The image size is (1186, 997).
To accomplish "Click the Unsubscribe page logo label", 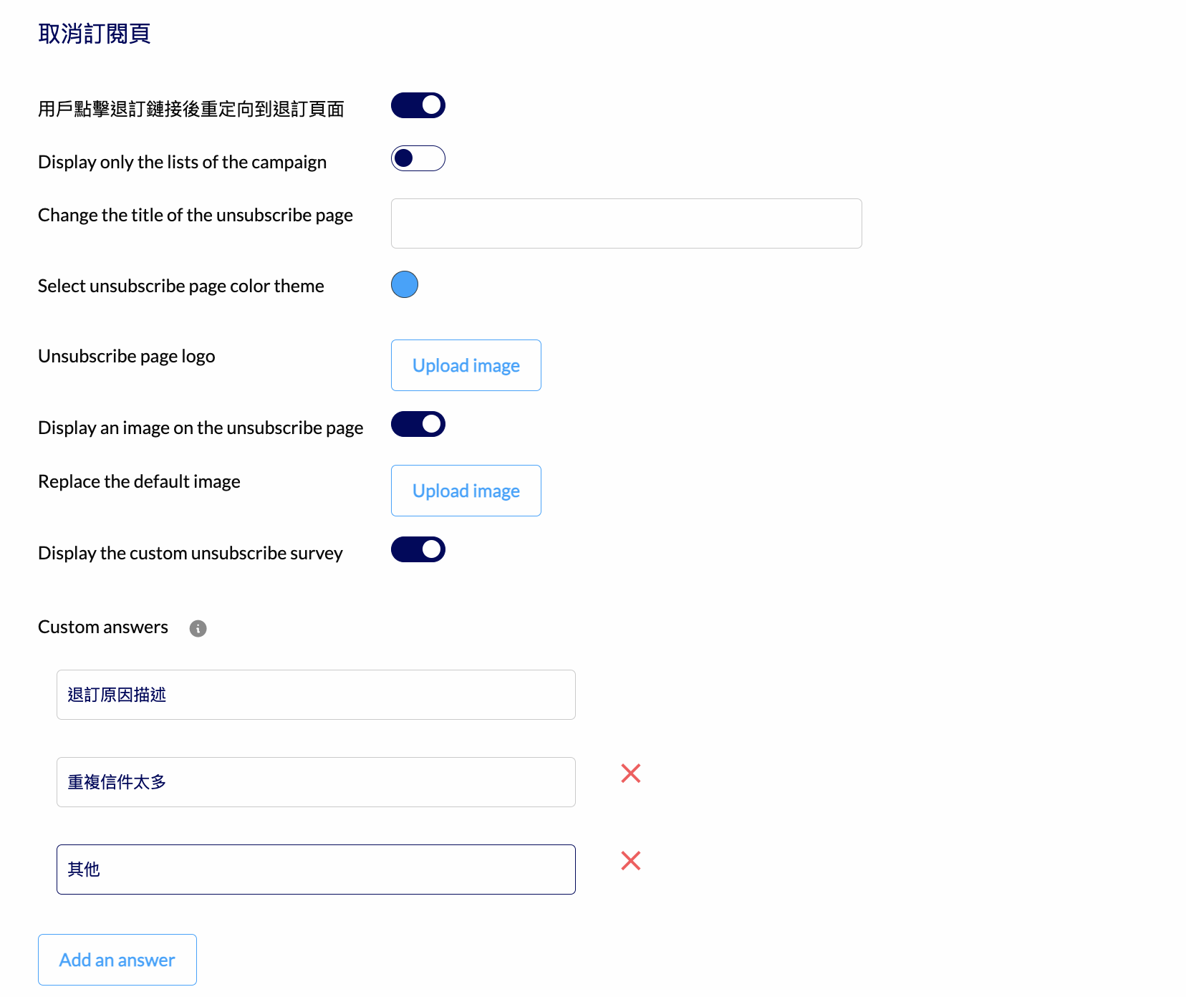I will [x=127, y=357].
